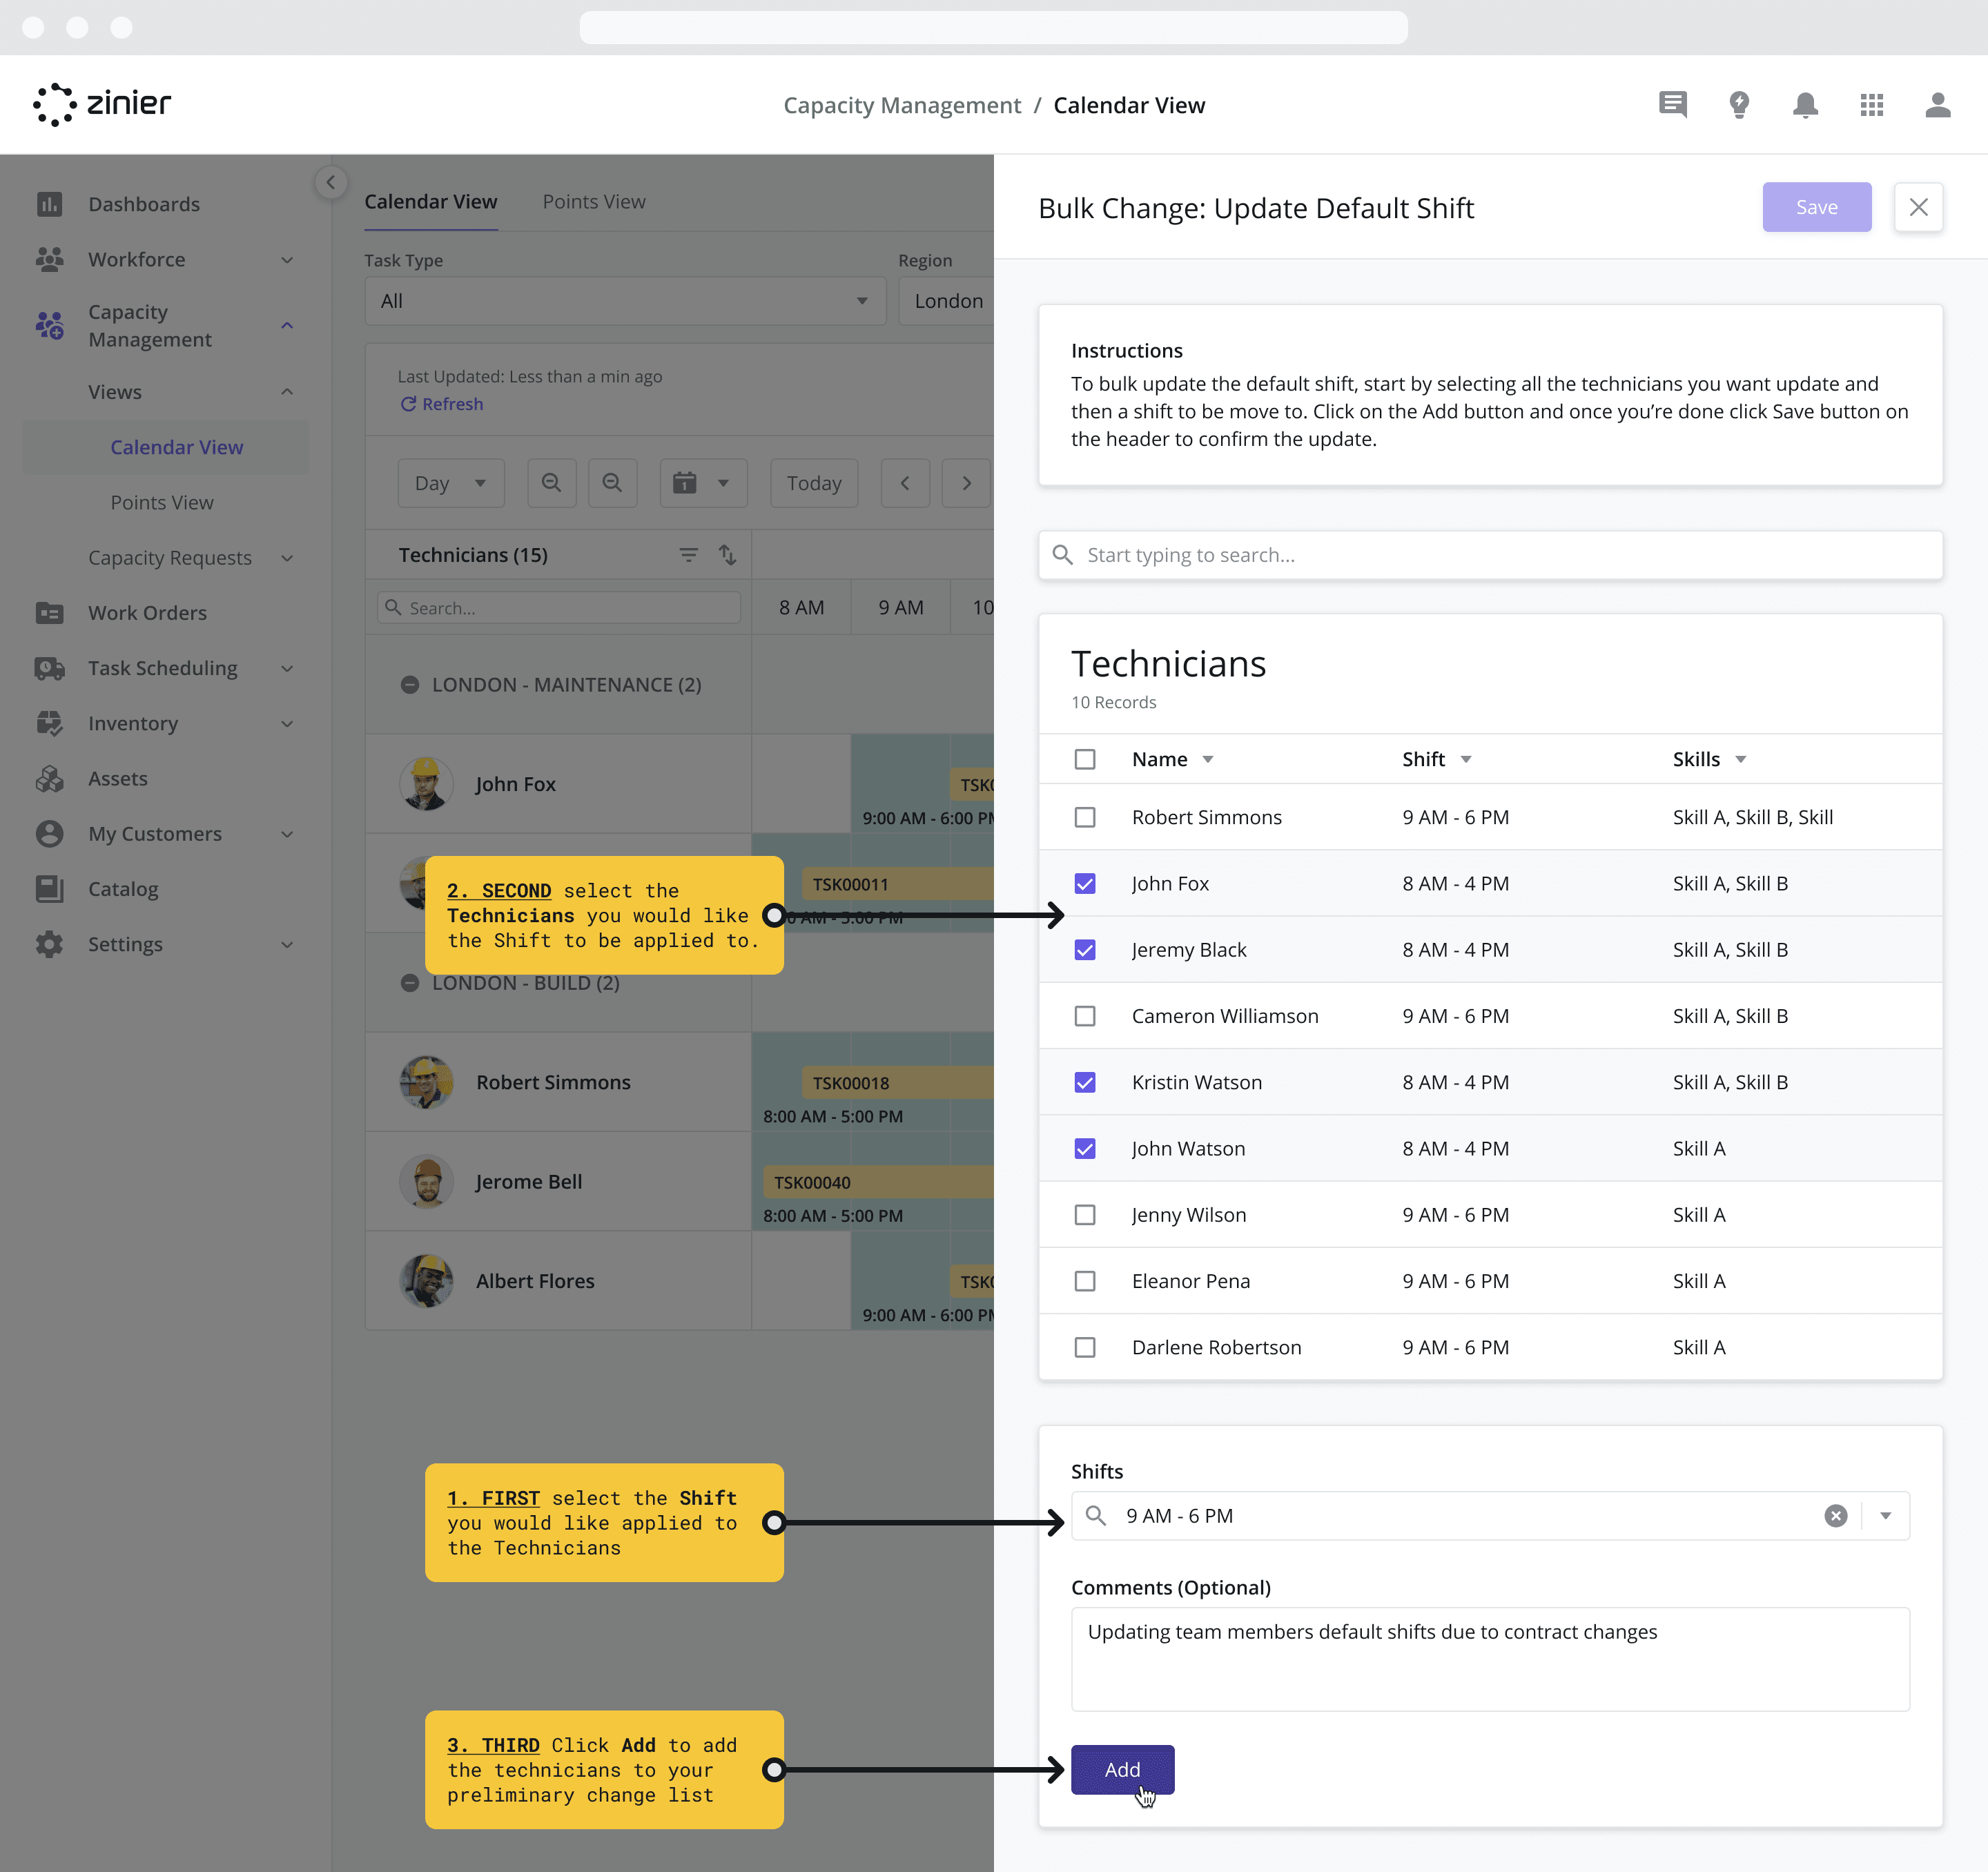This screenshot has height=1872, width=1988.
Task: Open the messages chat icon
Action: [x=1672, y=104]
